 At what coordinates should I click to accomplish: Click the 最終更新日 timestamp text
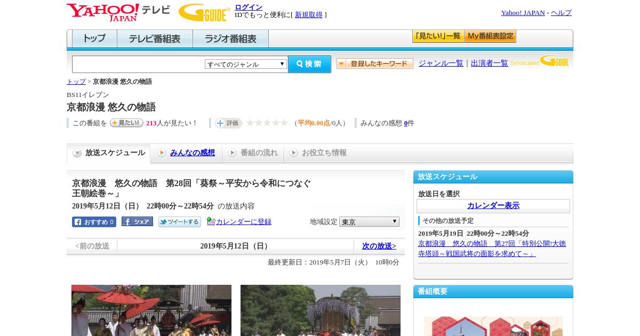tap(333, 262)
